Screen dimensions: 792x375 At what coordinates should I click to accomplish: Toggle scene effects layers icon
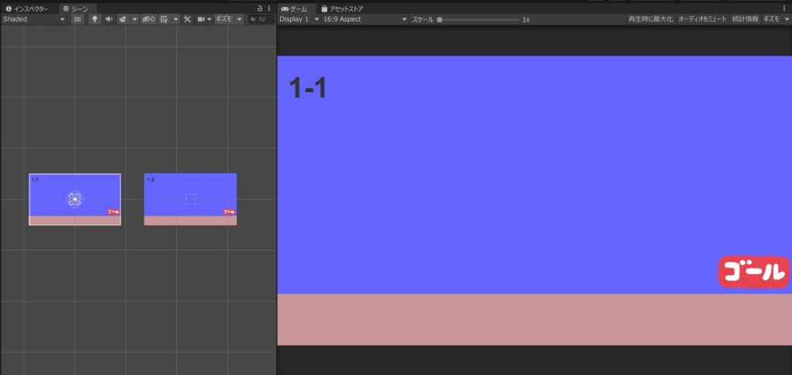click(122, 19)
